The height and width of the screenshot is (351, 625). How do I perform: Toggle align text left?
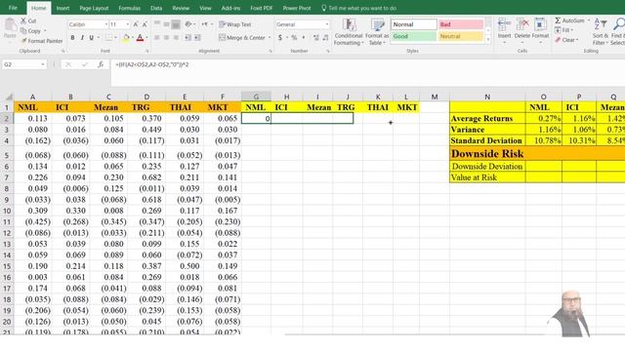157,37
